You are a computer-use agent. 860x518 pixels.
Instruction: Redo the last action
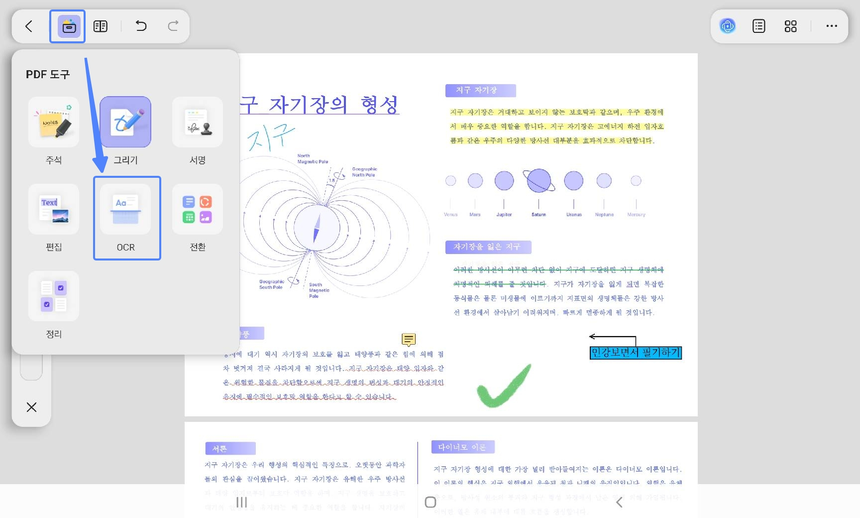[173, 26]
